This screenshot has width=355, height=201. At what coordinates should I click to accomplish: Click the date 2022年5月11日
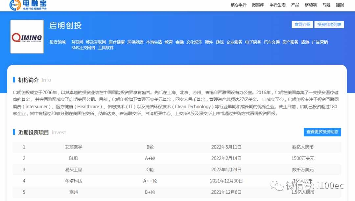pyautogui.click(x=226, y=147)
